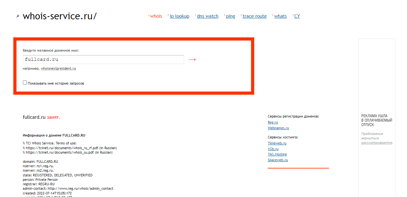Follow the 1Gb.ru hosting link

click(x=273, y=149)
